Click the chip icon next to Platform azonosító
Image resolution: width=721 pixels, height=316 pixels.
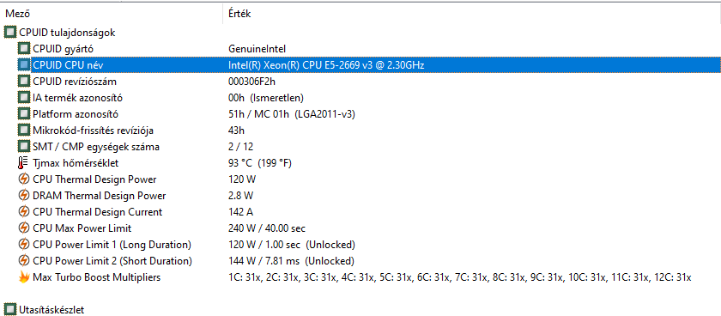pos(24,114)
